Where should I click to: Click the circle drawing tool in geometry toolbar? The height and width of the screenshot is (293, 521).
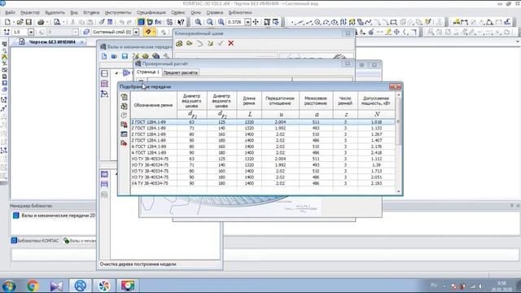[317, 22]
